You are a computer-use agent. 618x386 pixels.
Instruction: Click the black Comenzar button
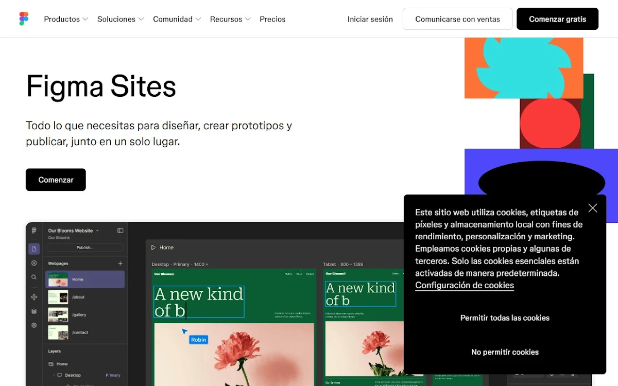56,180
